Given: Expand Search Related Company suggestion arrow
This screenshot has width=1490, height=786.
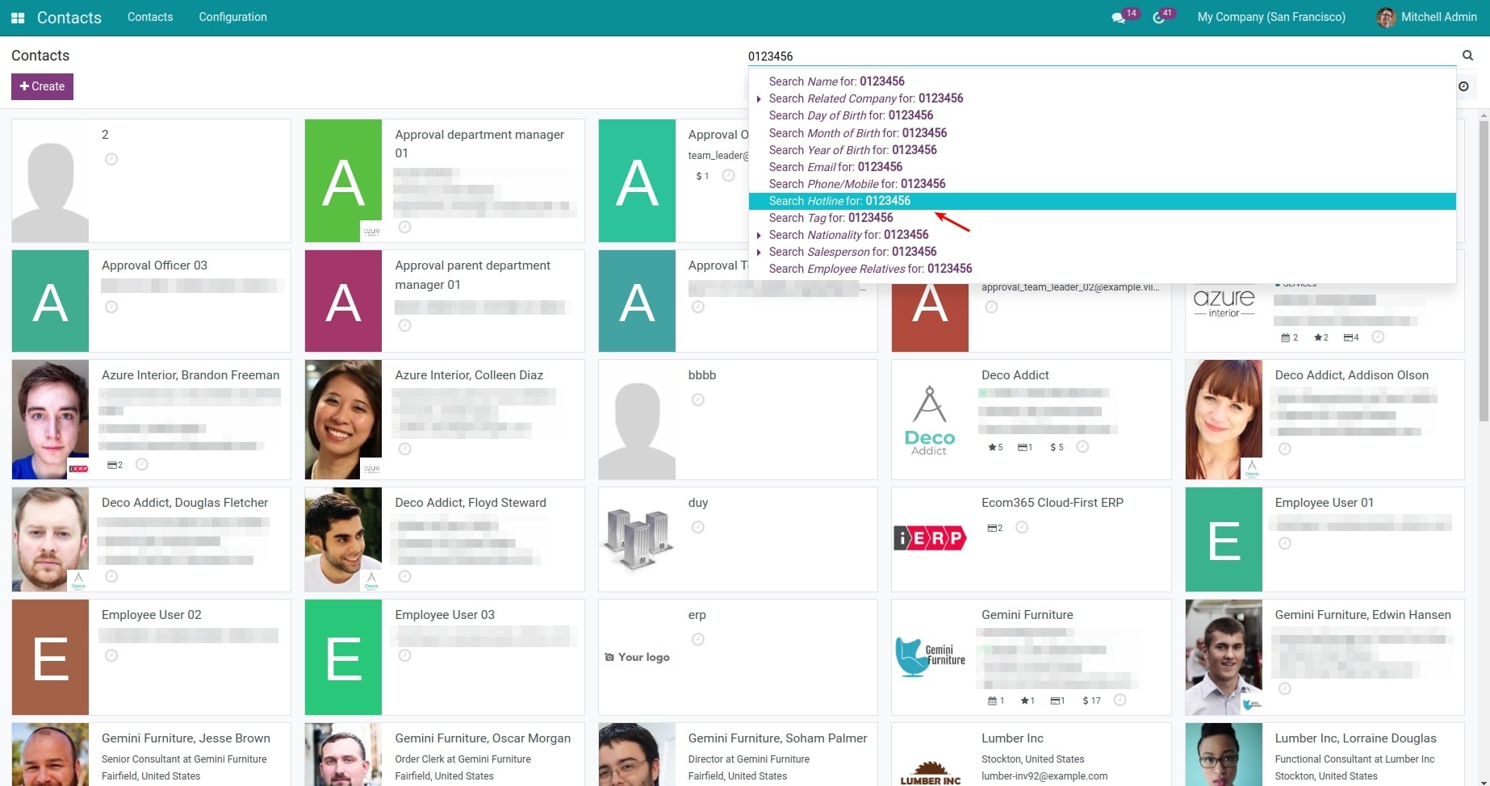Looking at the screenshot, I should [759, 99].
